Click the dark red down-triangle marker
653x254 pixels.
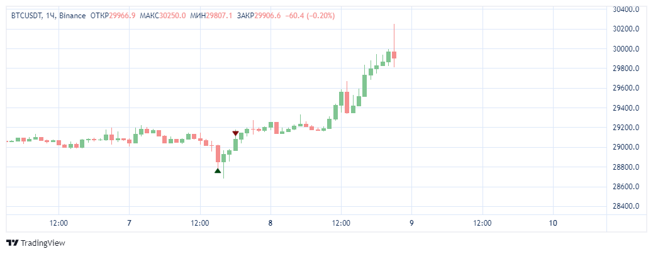coord(235,133)
